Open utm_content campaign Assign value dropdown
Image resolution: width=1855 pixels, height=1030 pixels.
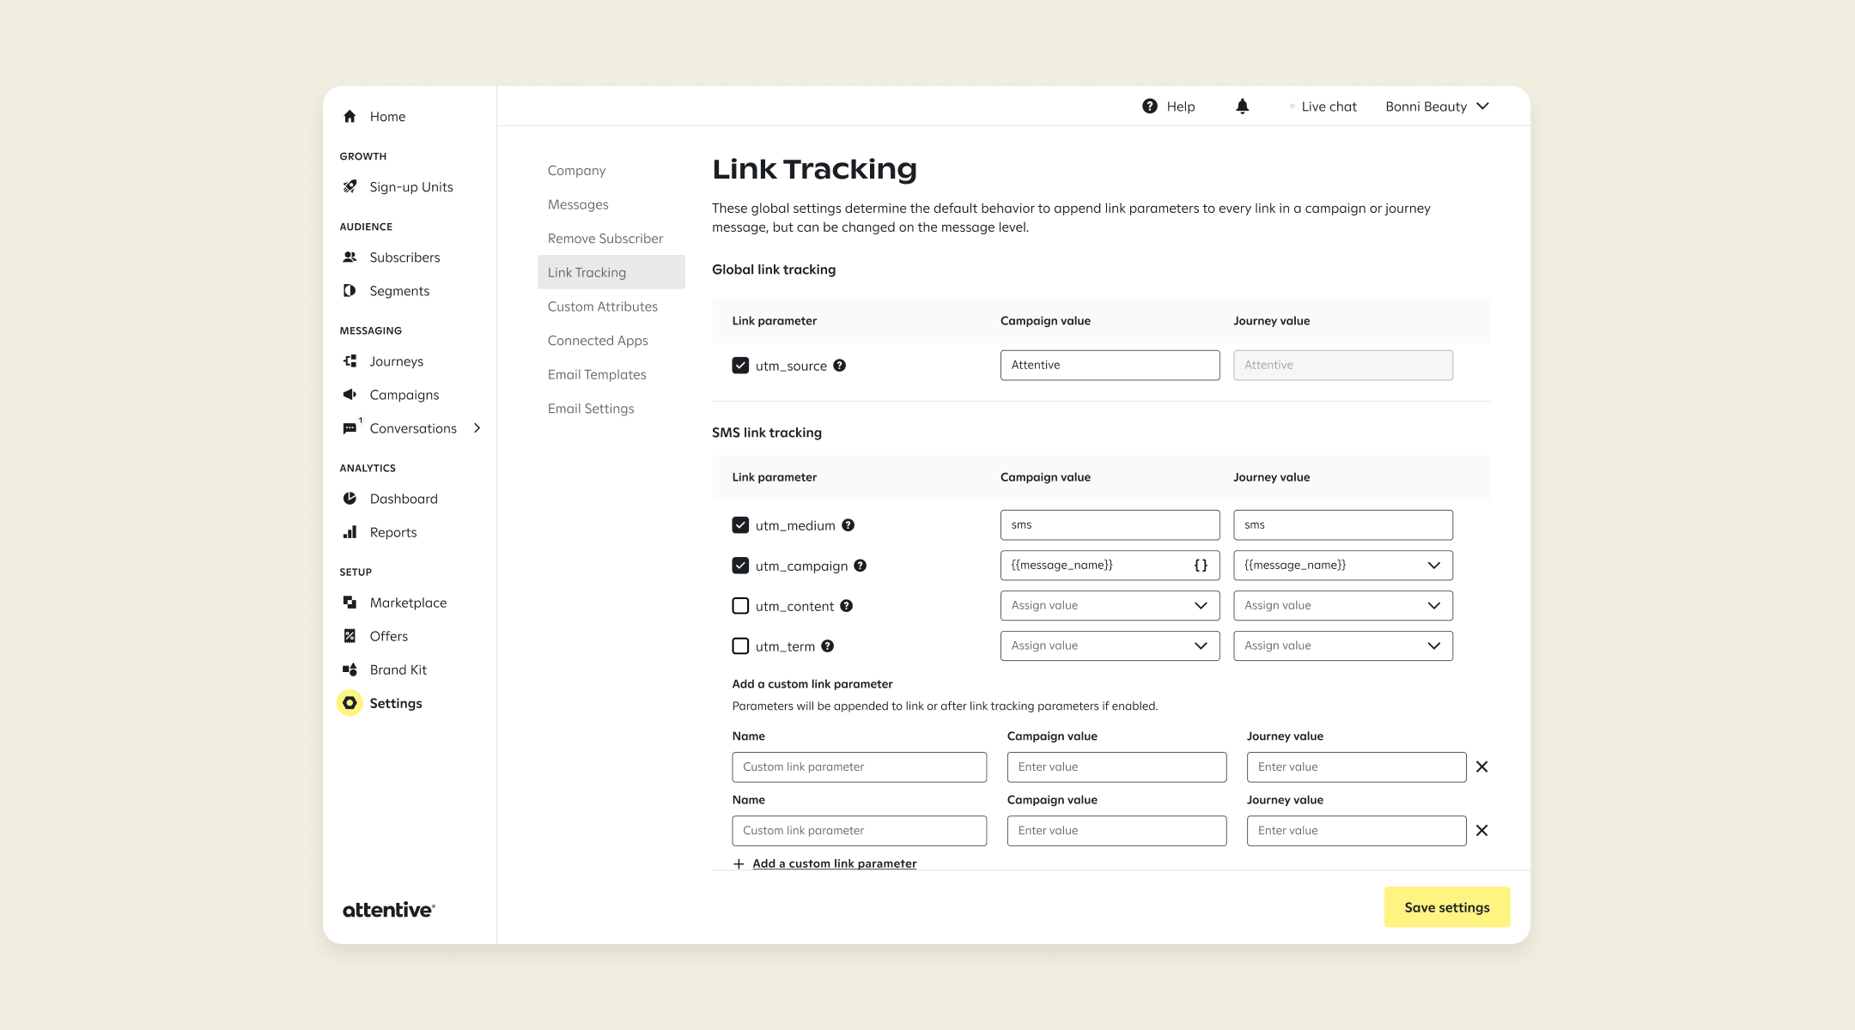click(1110, 606)
